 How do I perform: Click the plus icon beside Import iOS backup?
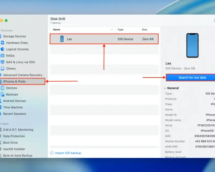[x=52, y=153]
